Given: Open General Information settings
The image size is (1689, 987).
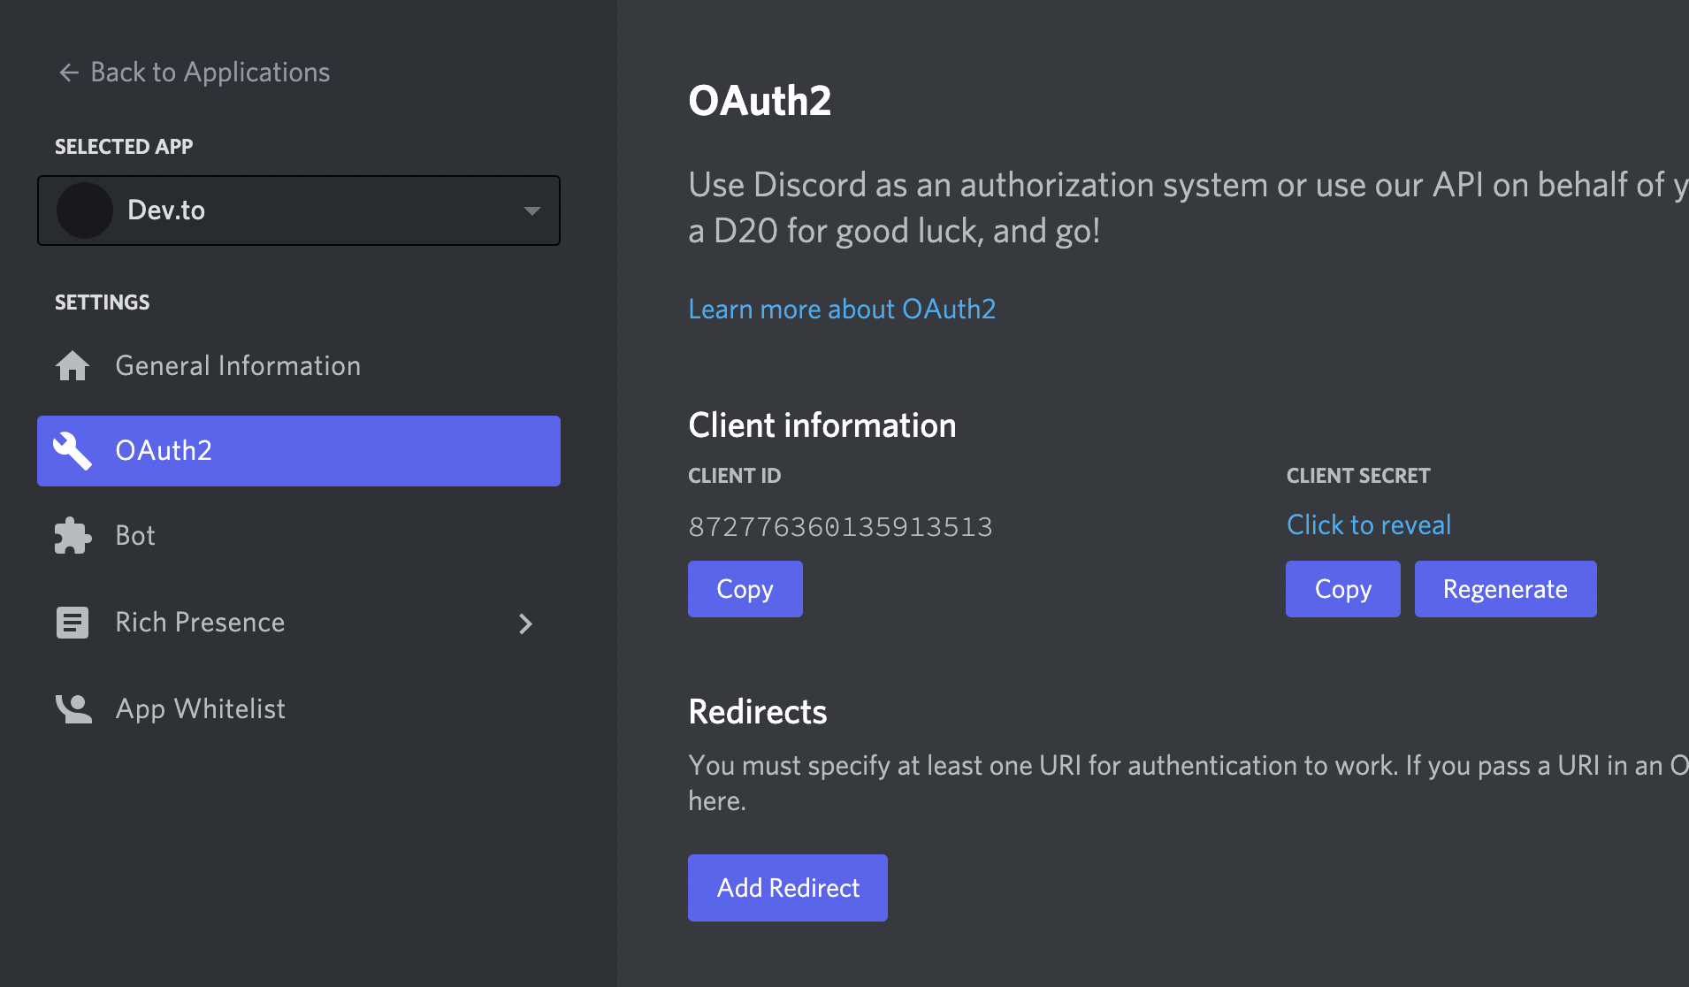Looking at the screenshot, I should [299, 366].
